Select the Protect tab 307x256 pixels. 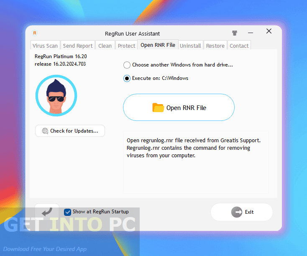[x=126, y=46]
